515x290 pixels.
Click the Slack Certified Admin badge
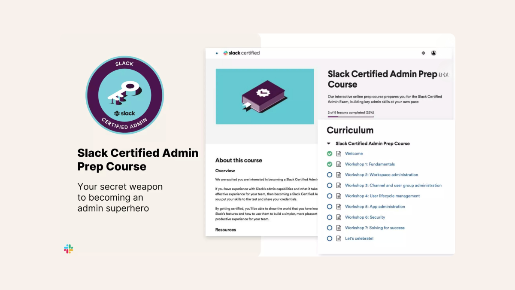point(125,95)
